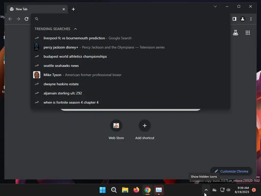Click the OneDrive cloud tray icon
The width and height of the screenshot is (261, 196).
tap(214, 190)
